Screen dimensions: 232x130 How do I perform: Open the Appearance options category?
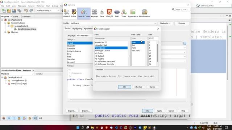[133, 13]
